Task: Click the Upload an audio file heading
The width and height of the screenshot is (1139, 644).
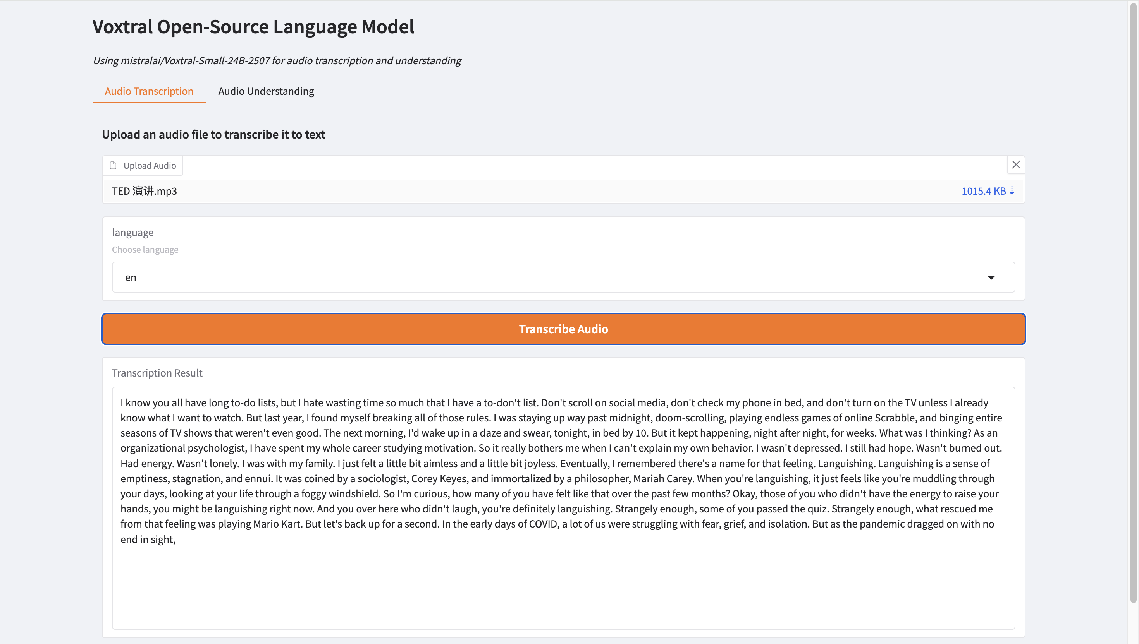Action: pyautogui.click(x=213, y=134)
